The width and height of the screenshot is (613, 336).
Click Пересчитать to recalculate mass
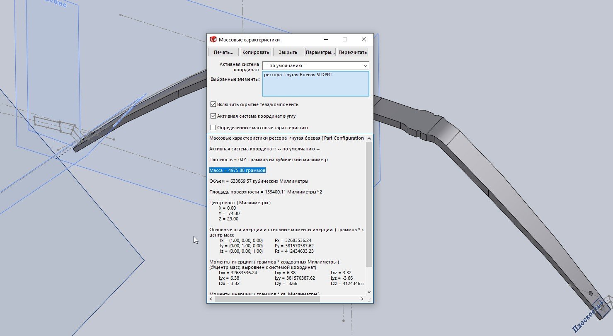pyautogui.click(x=353, y=52)
